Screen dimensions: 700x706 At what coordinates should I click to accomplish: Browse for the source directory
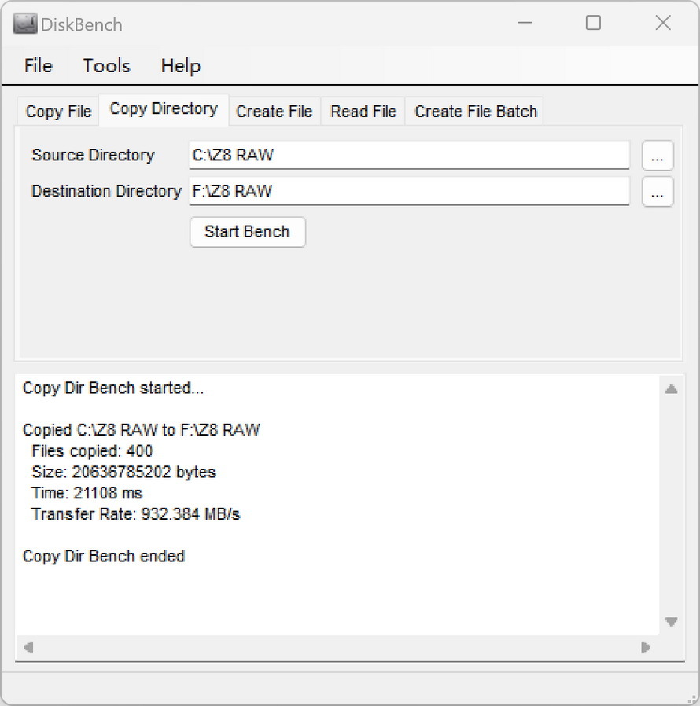[658, 156]
